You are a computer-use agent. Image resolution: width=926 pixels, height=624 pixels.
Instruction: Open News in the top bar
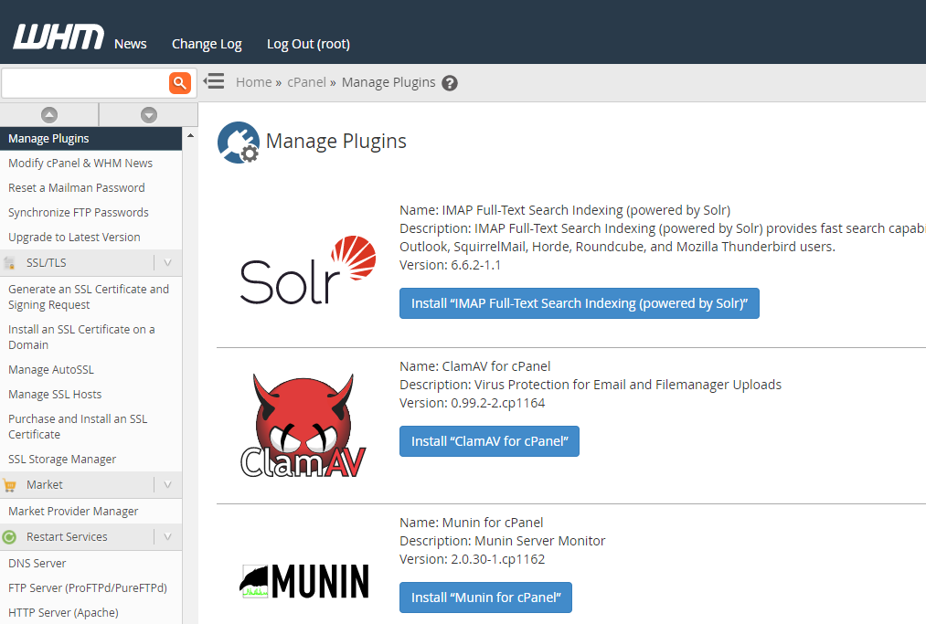pos(131,44)
